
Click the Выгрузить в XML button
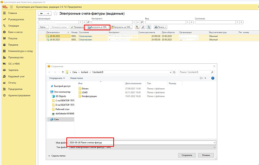tap(97, 27)
